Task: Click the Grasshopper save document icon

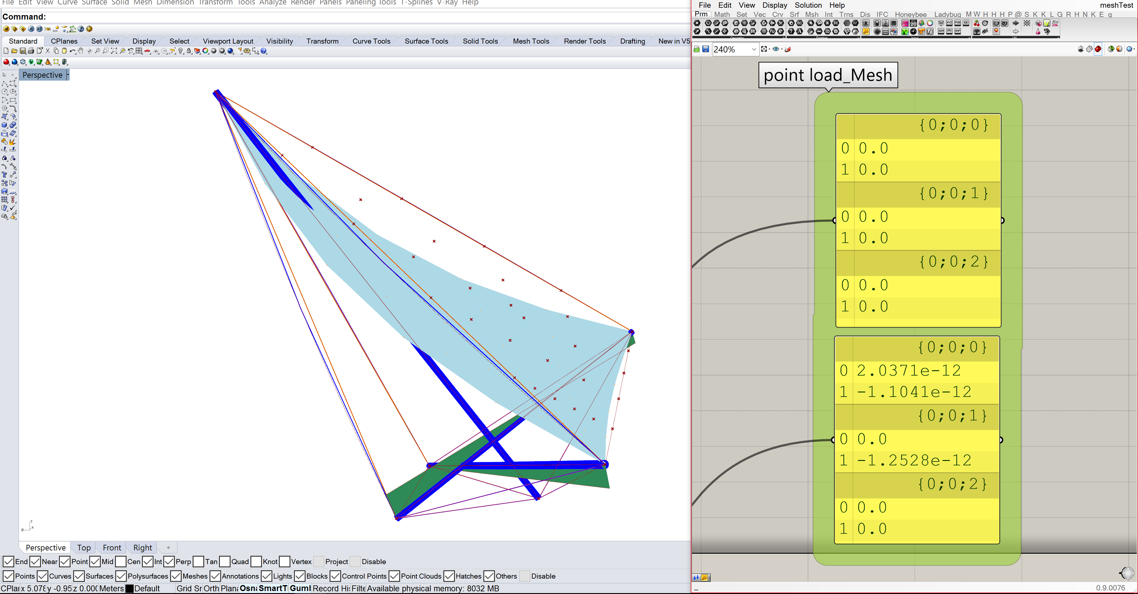Action: pyautogui.click(x=706, y=49)
